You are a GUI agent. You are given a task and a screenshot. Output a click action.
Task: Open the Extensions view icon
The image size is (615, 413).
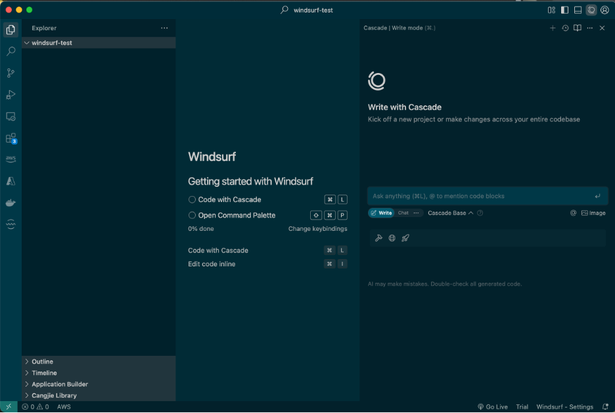11,138
